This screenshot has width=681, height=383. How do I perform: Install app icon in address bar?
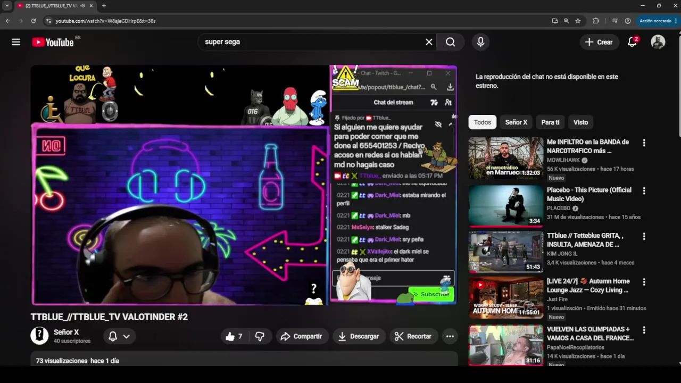tap(555, 21)
